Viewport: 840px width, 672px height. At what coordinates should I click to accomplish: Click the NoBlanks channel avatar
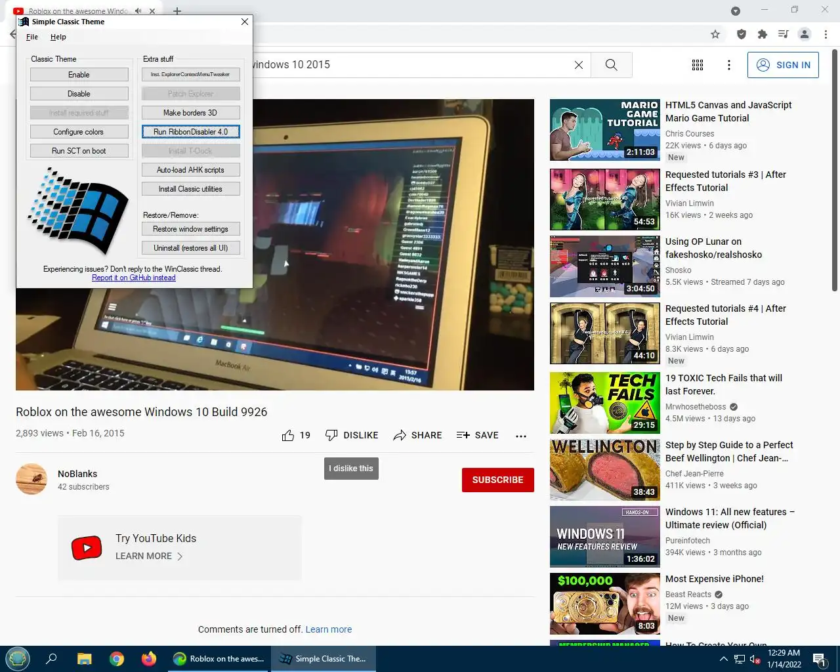[x=31, y=479]
